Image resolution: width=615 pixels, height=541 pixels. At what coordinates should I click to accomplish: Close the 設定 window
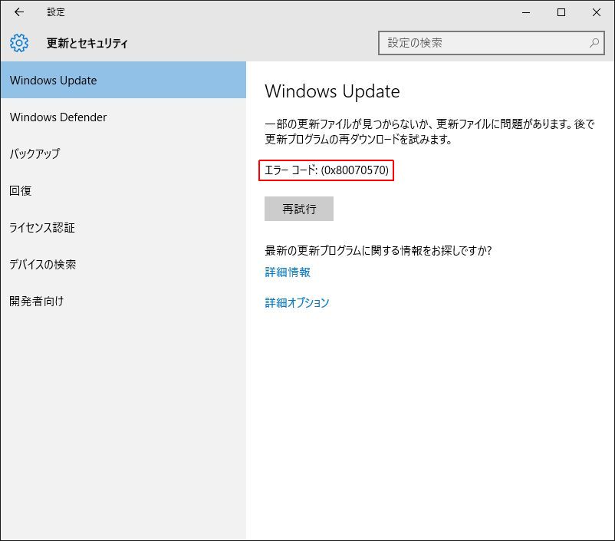597,12
